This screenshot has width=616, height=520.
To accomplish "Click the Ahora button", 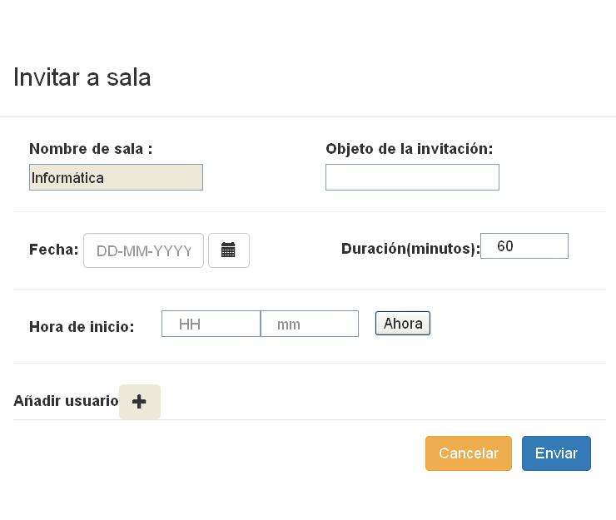I will (x=403, y=324).
